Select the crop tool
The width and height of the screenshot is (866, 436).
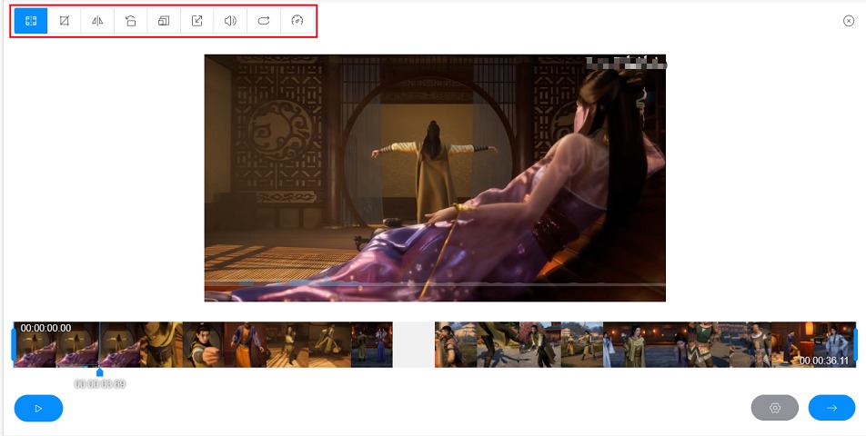(x=64, y=21)
